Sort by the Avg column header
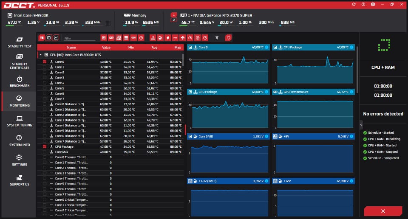Screen dimensions: 408x219 click(154, 48)
